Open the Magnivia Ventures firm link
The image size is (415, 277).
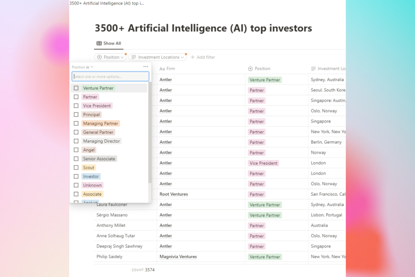(x=178, y=257)
